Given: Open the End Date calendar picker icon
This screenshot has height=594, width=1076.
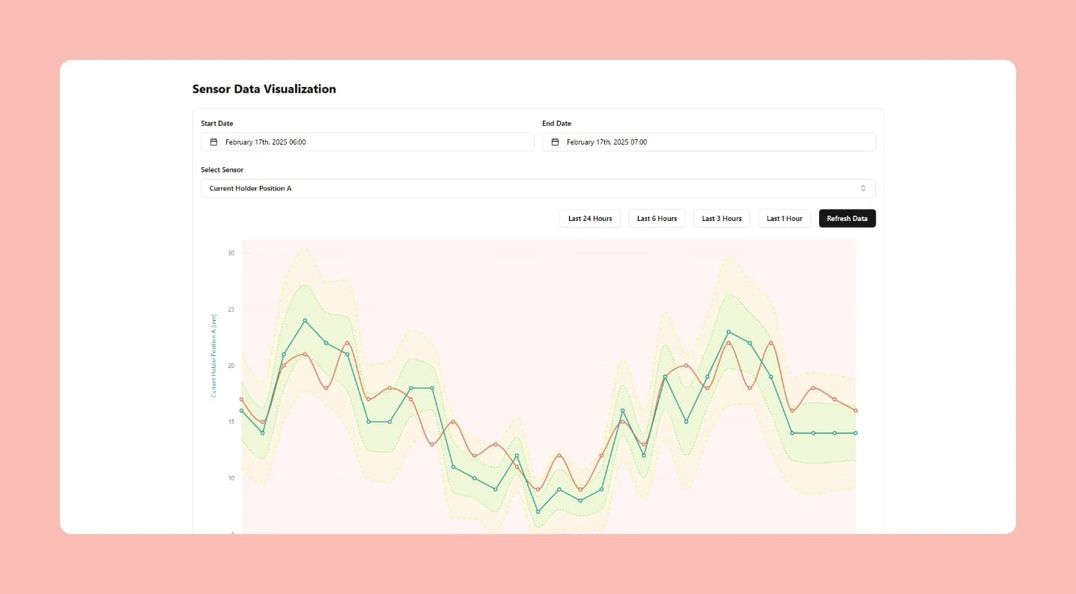Looking at the screenshot, I should coord(555,142).
